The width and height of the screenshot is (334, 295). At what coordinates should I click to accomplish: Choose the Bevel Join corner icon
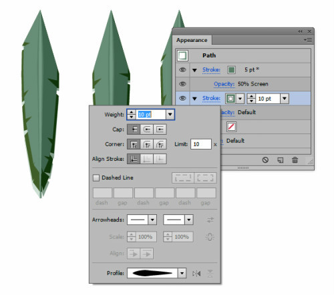pos(160,144)
